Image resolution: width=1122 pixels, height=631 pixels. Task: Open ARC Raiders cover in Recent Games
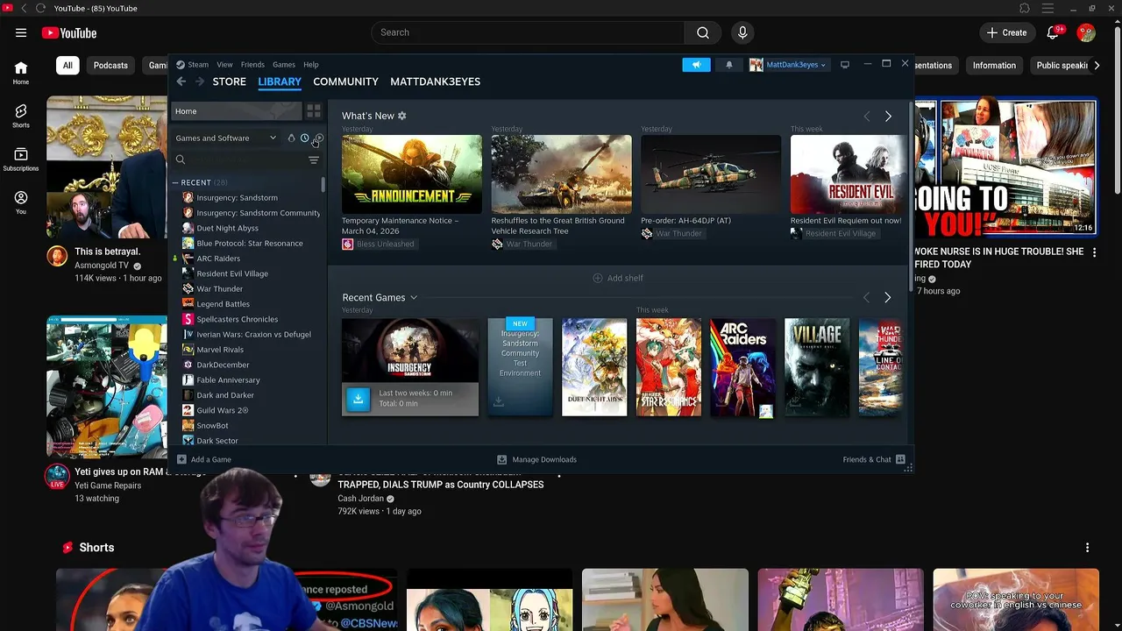click(x=742, y=367)
